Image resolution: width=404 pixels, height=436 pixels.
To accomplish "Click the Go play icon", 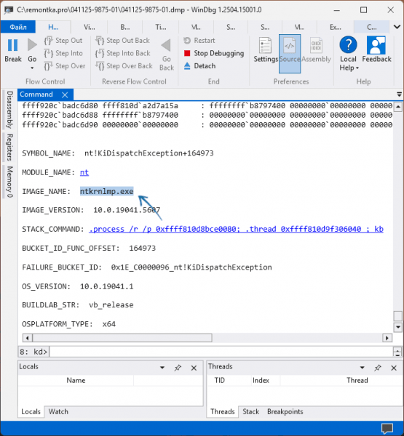I will [x=32, y=45].
